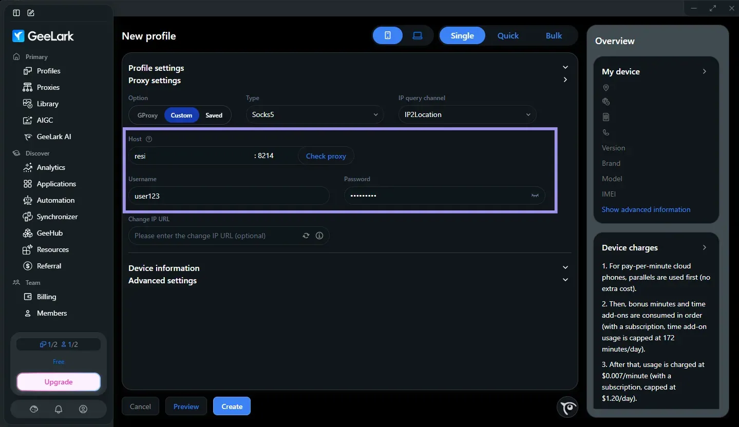
Task: Click the Change IP URL info icon
Action: (319, 236)
